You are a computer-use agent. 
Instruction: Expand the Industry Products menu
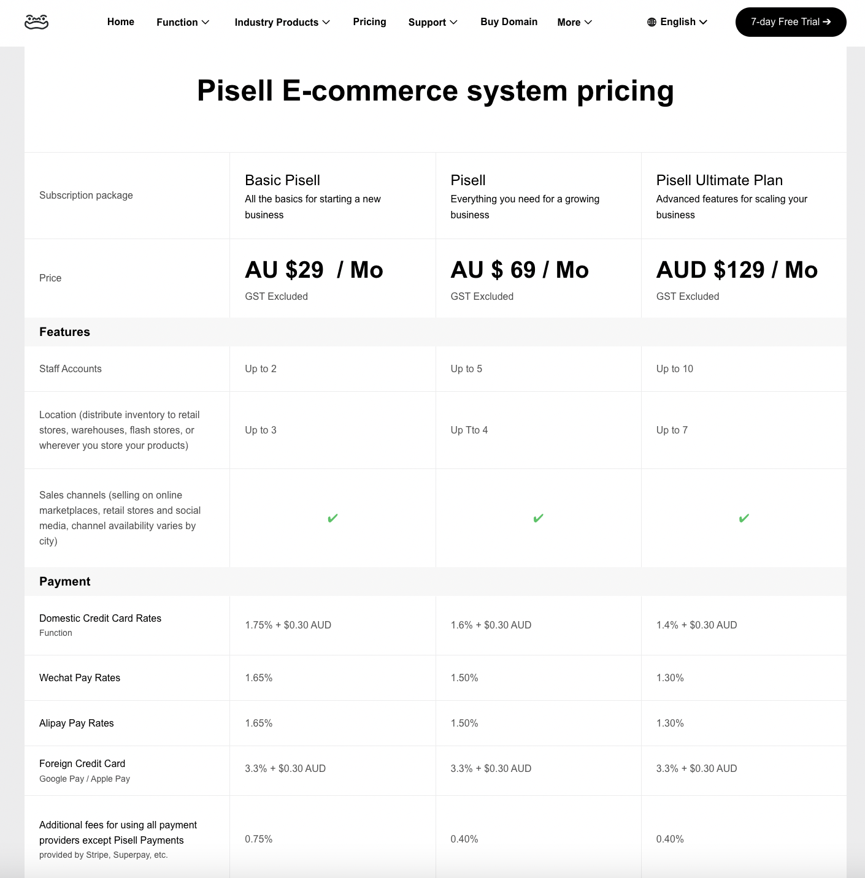click(x=282, y=22)
